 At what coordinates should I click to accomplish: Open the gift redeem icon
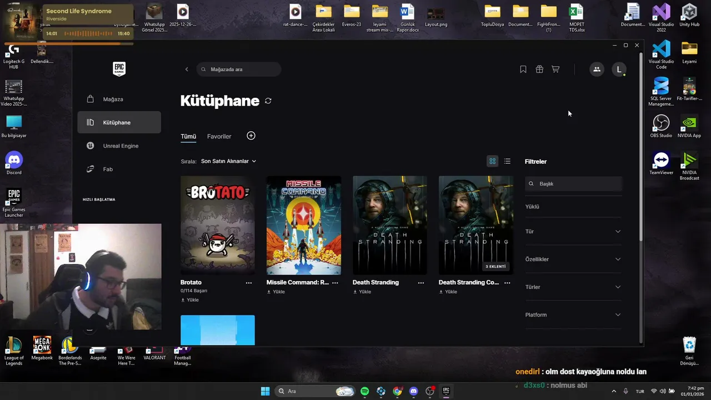[539, 69]
